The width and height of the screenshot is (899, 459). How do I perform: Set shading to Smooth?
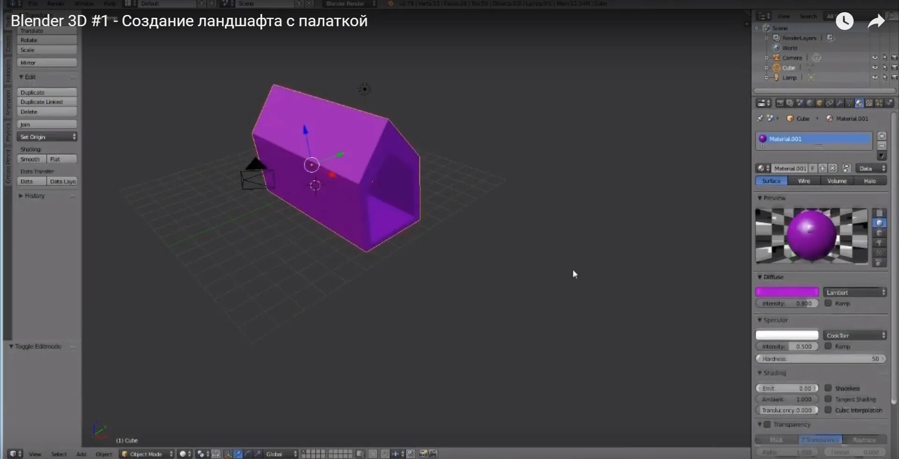tap(32, 159)
